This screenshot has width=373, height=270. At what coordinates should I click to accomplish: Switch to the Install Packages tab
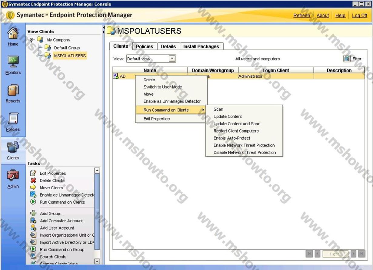201,46
